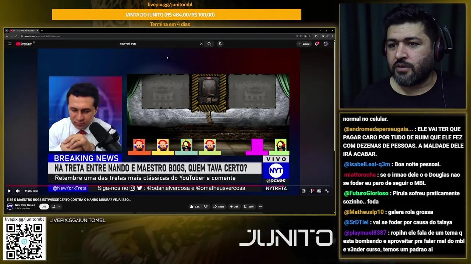Bookmark the page with the star icon
The image size is (471, 264).
click(x=310, y=36)
